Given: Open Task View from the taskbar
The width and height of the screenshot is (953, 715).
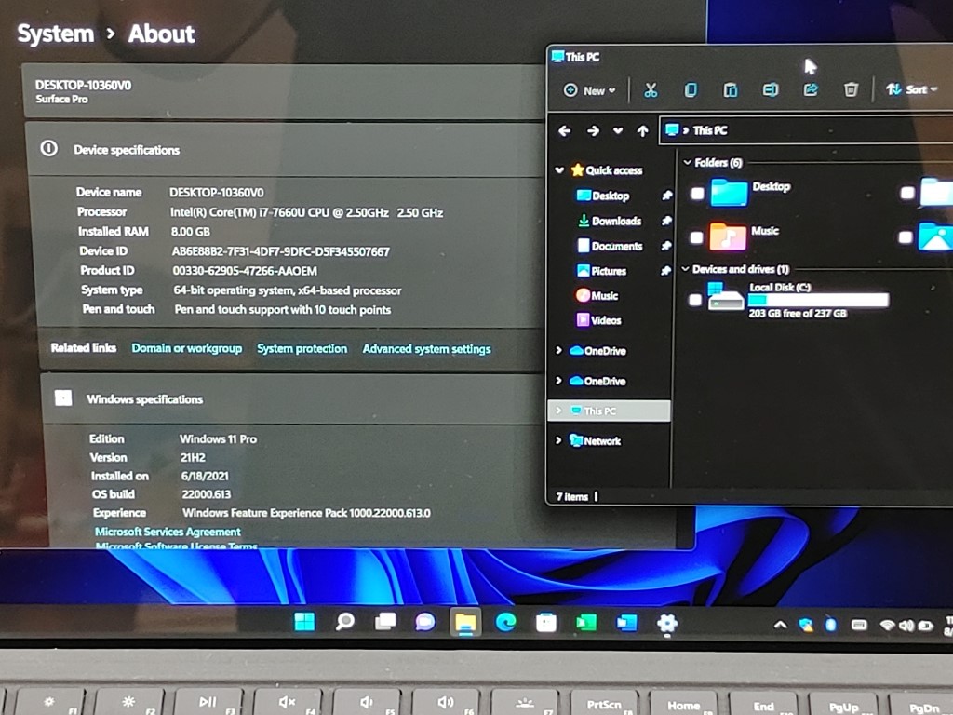Looking at the screenshot, I should (385, 621).
